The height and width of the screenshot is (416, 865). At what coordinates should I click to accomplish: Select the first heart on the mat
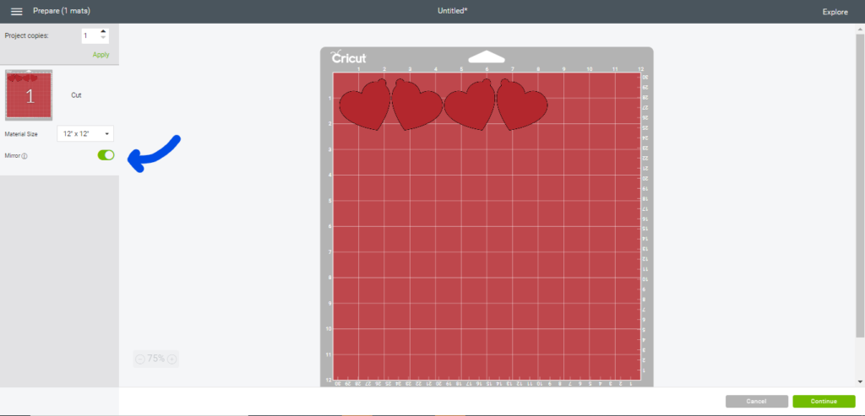365,105
